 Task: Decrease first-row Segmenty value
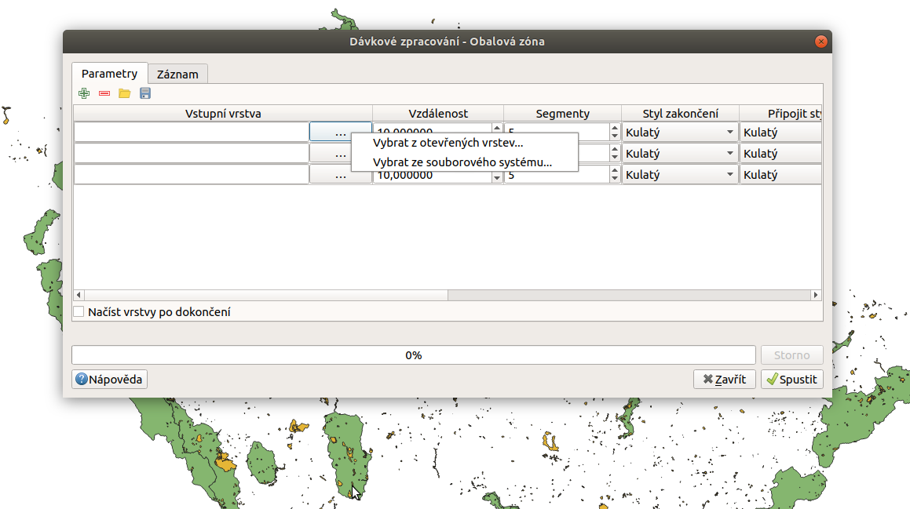click(615, 136)
